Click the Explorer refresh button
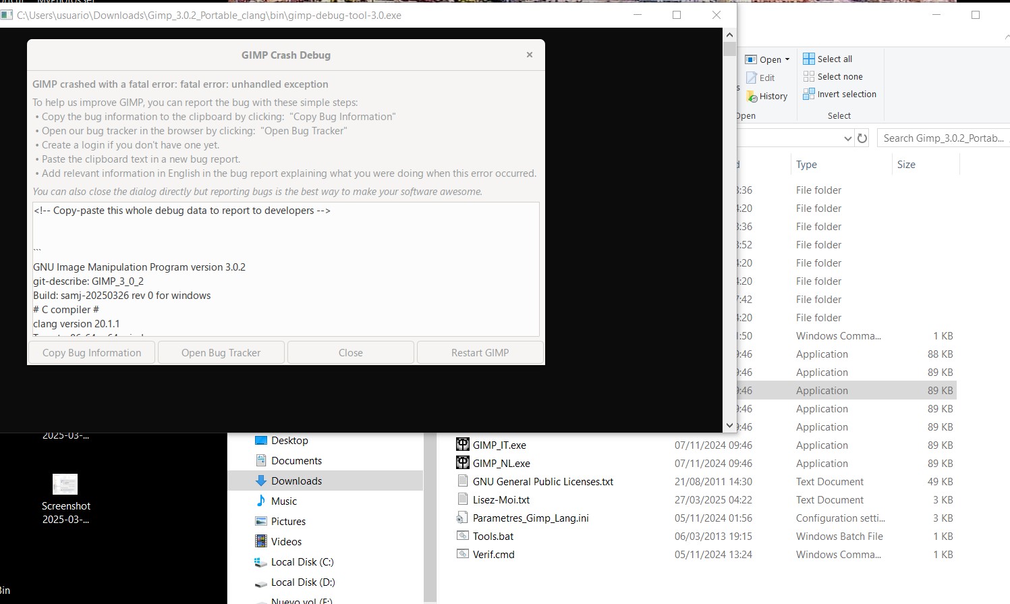The image size is (1010, 604). point(862,138)
